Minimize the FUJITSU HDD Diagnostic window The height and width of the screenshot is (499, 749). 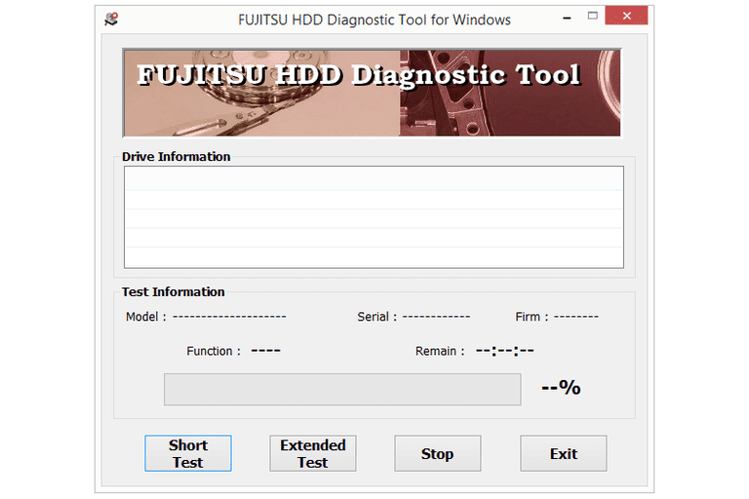click(567, 18)
